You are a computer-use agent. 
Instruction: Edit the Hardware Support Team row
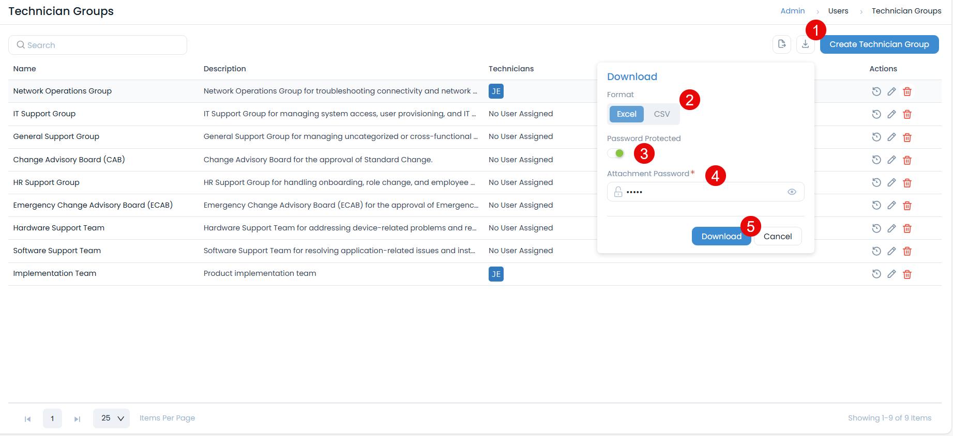pyautogui.click(x=891, y=228)
